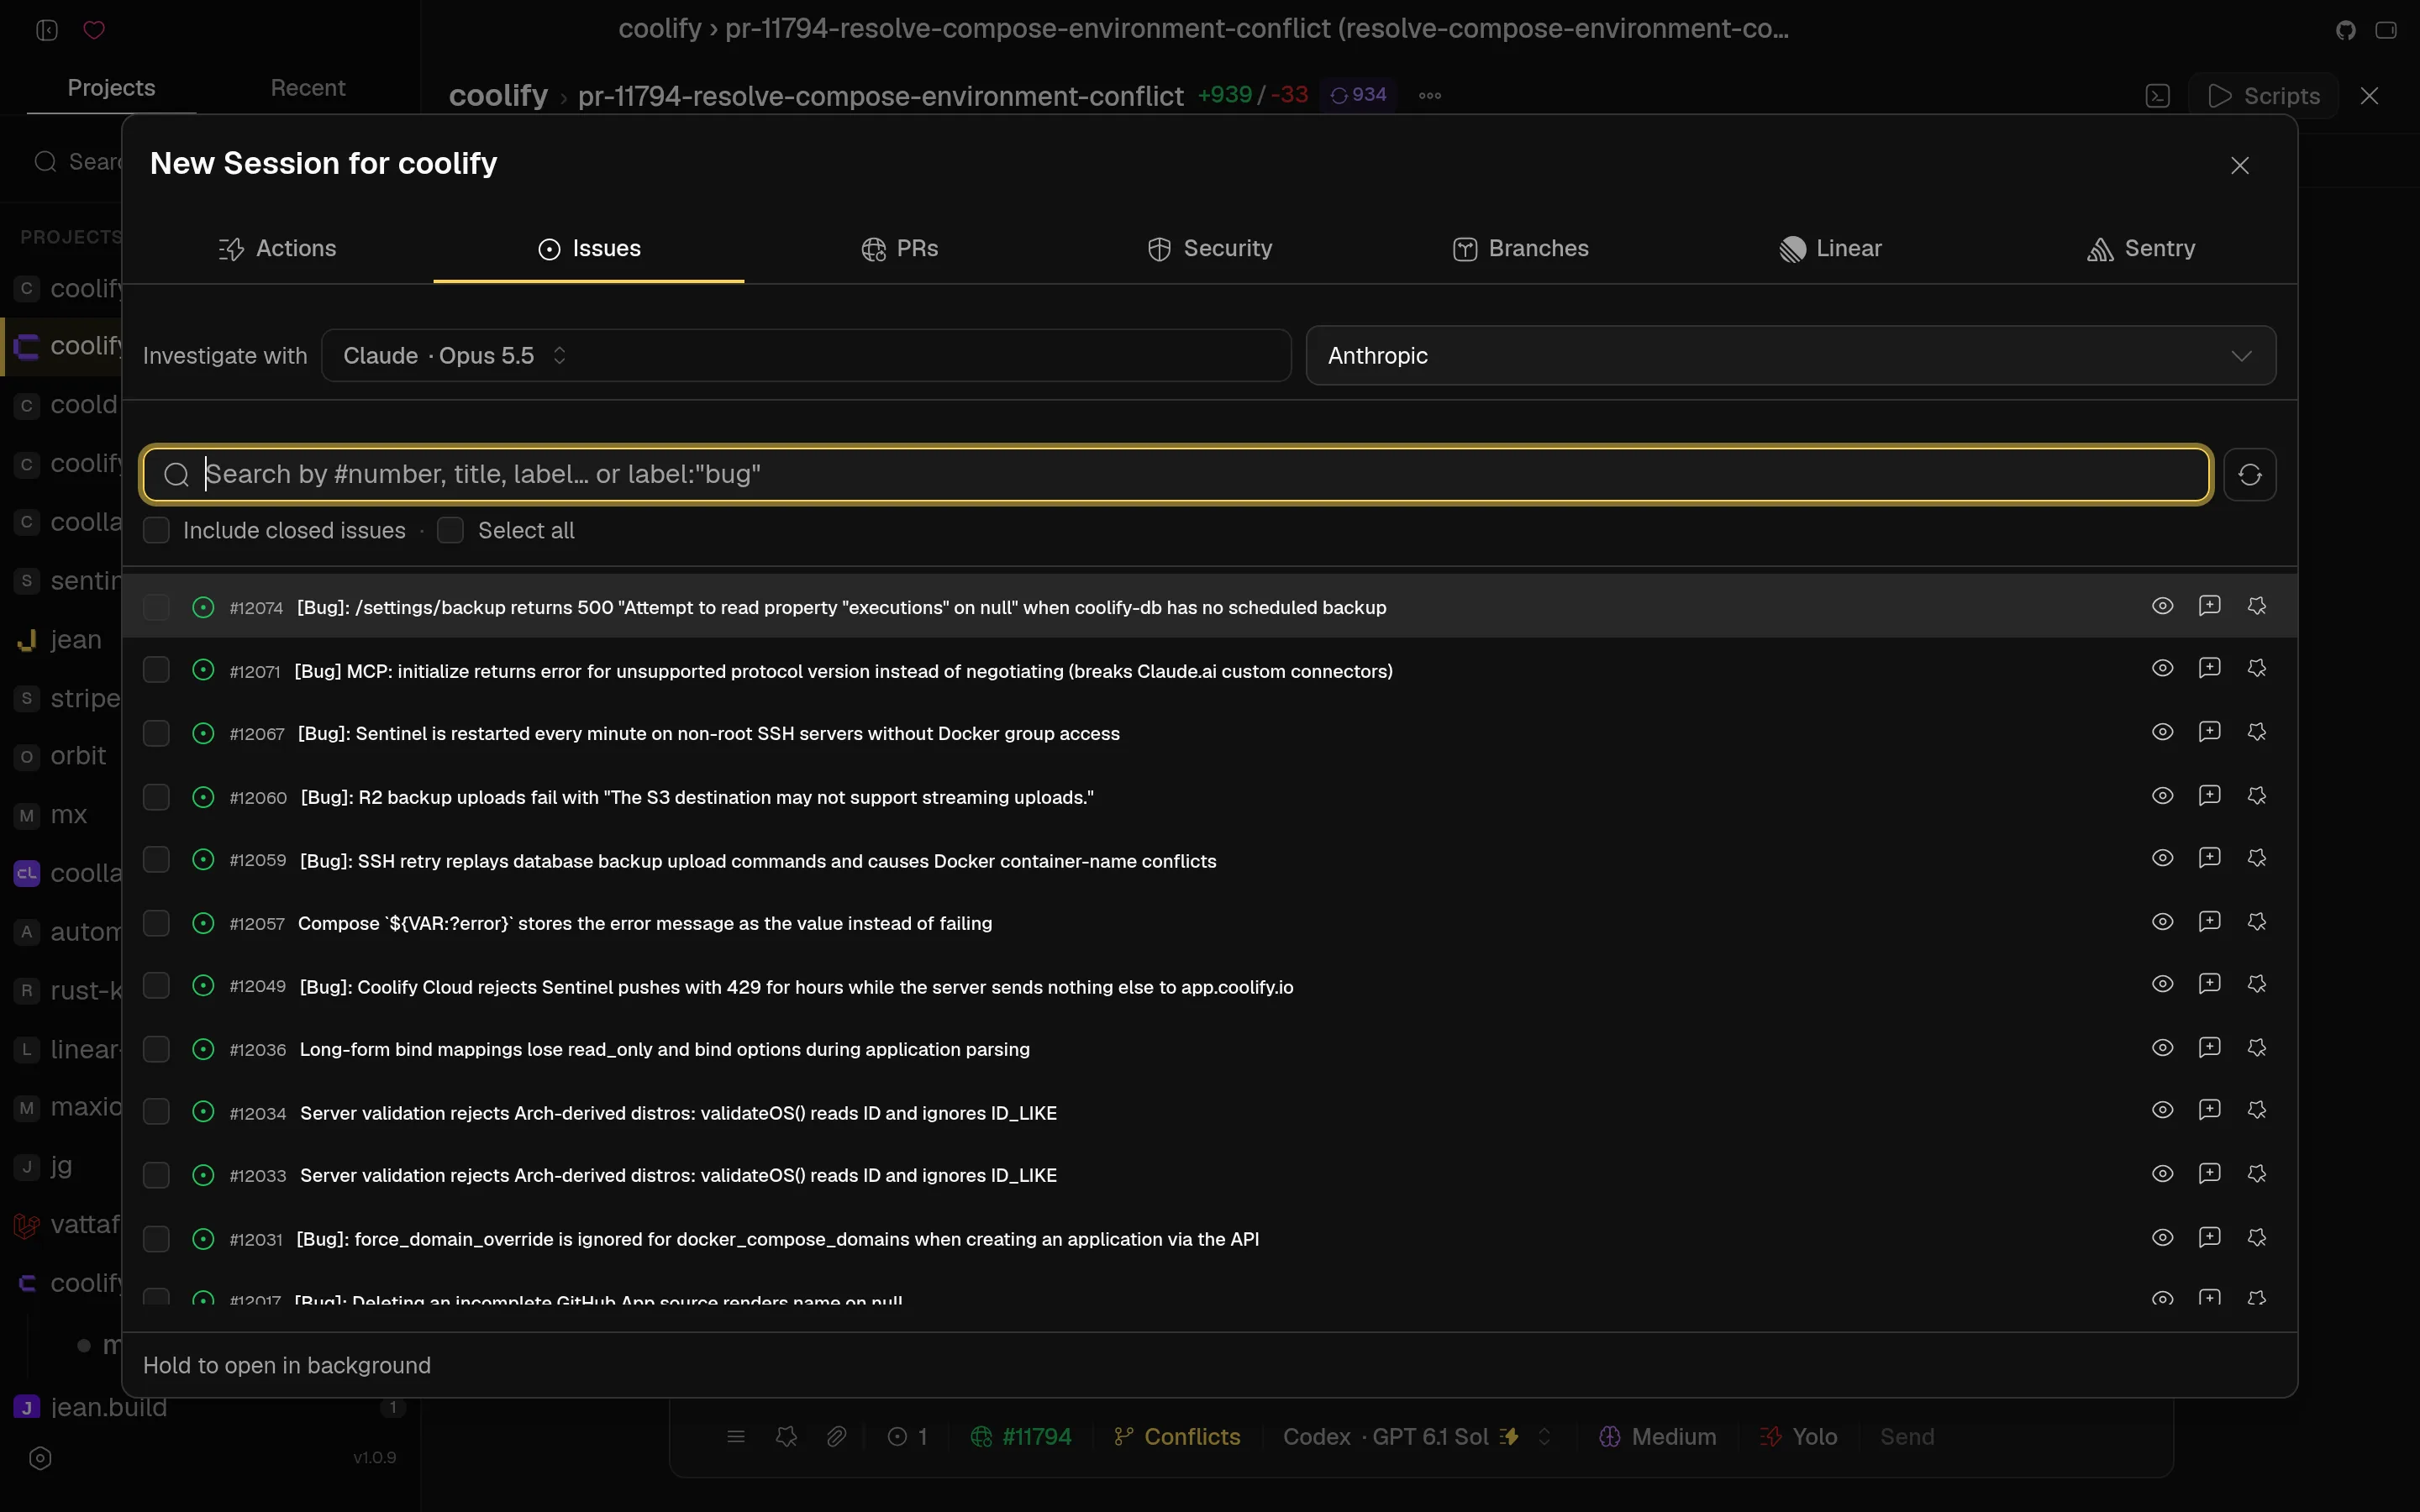Switch to the Actions tab
The image size is (2420, 1512).
[x=277, y=249]
